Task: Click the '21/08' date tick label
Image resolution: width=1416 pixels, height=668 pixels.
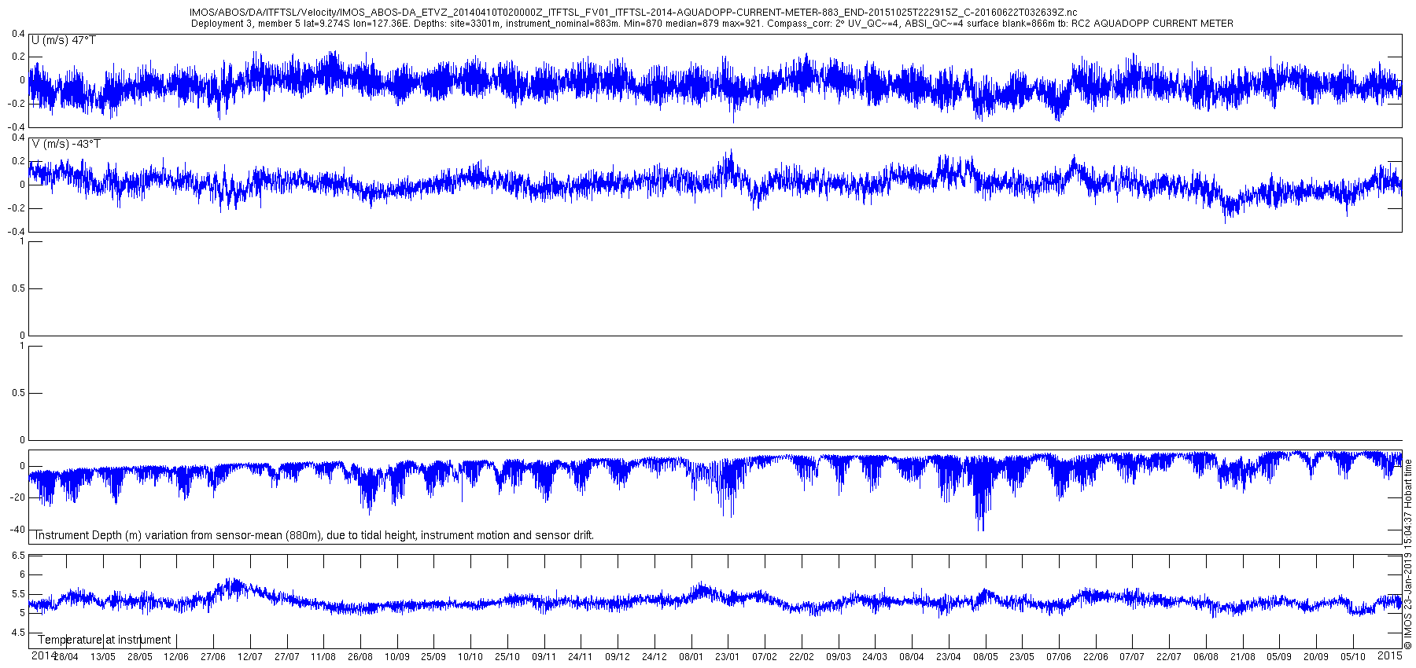Action: click(x=1243, y=657)
